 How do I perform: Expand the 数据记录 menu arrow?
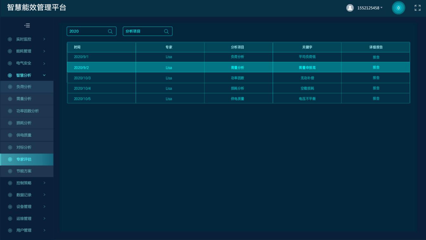[x=44, y=195]
